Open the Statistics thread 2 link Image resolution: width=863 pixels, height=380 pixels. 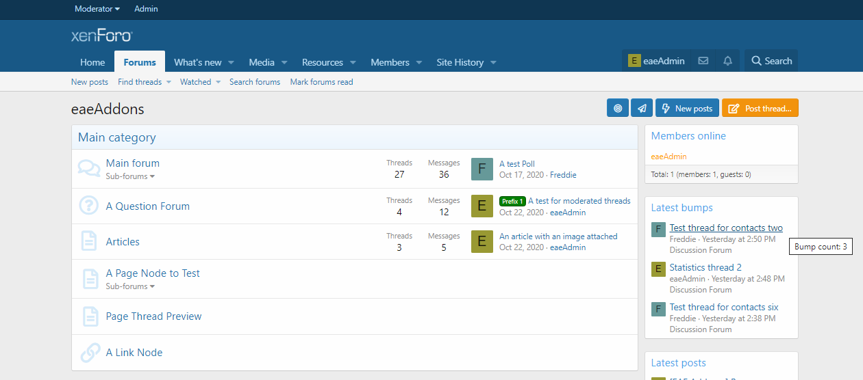(x=705, y=267)
